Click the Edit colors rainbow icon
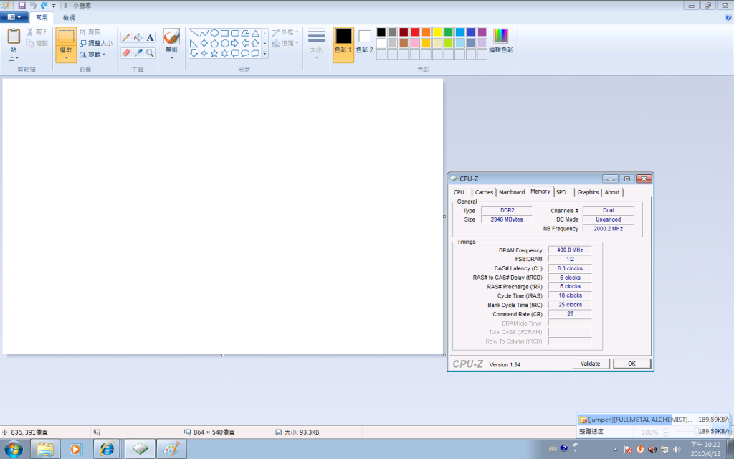The height and width of the screenshot is (459, 734). point(500,36)
